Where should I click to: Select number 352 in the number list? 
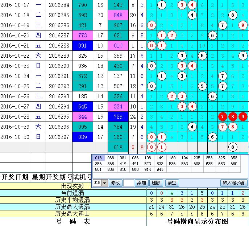[x=234, y=158]
